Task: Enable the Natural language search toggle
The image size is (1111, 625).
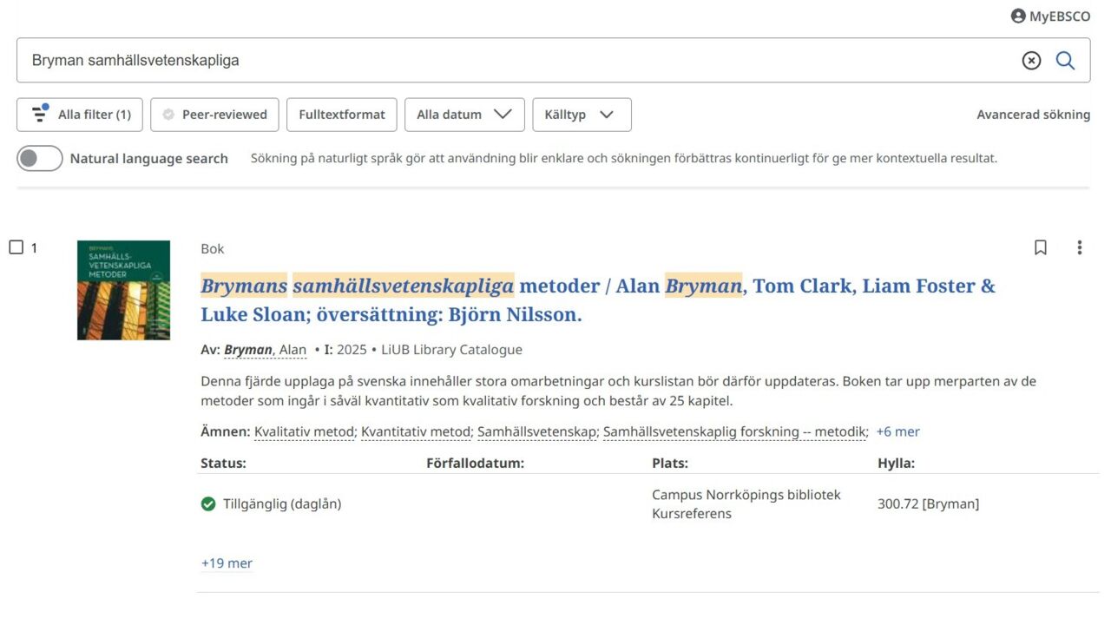Action: (x=40, y=158)
